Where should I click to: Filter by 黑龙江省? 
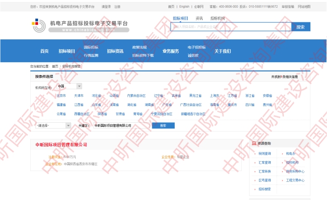[x=195, y=96]
